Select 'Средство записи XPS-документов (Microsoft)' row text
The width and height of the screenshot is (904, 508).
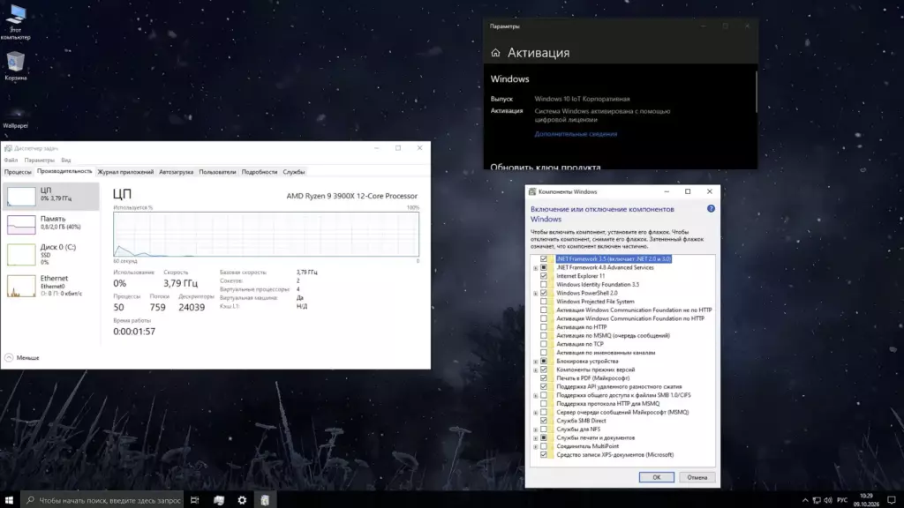click(614, 454)
